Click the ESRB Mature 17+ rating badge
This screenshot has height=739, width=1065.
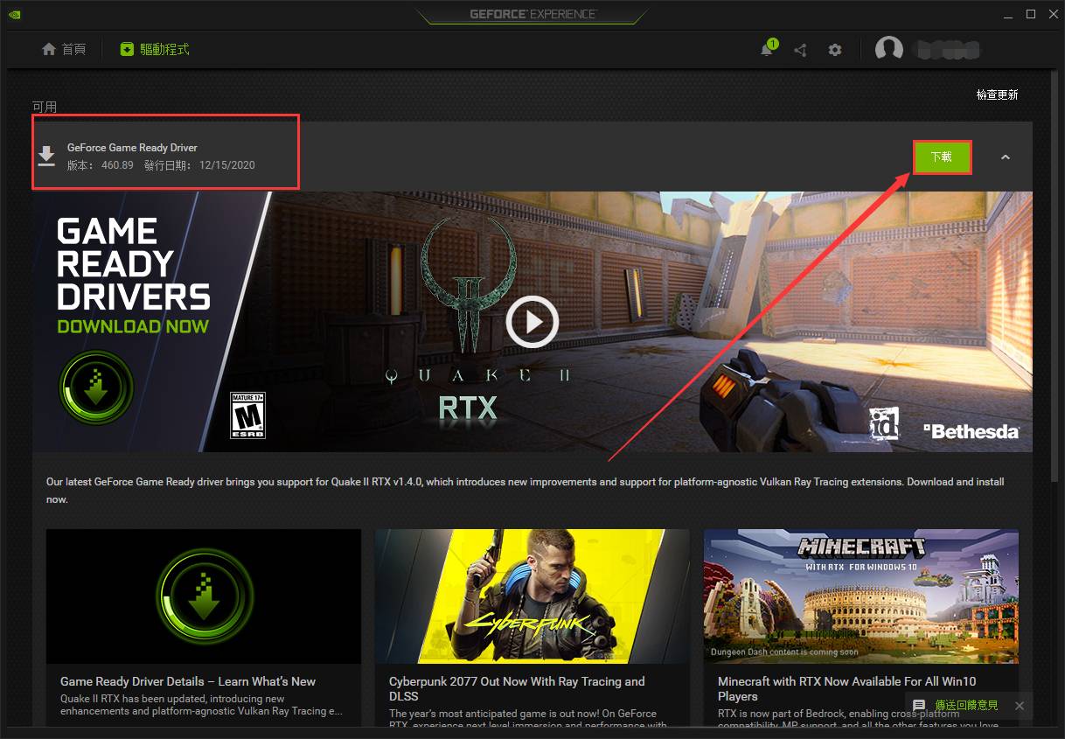point(247,415)
